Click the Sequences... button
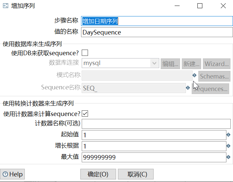Image resolution: width=233 pixels, height=182 pixels. 210,89
